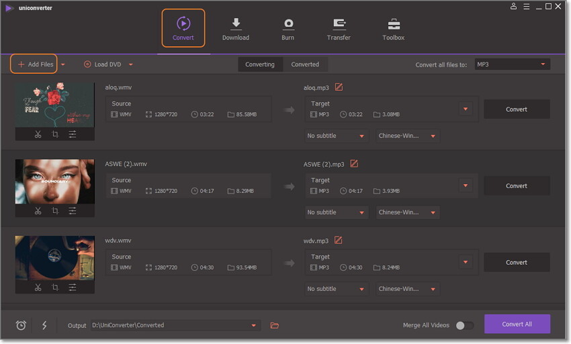The width and height of the screenshot is (571, 344).
Task: Open target format dropdown for ASWE (2).mp3
Action: pos(465,186)
